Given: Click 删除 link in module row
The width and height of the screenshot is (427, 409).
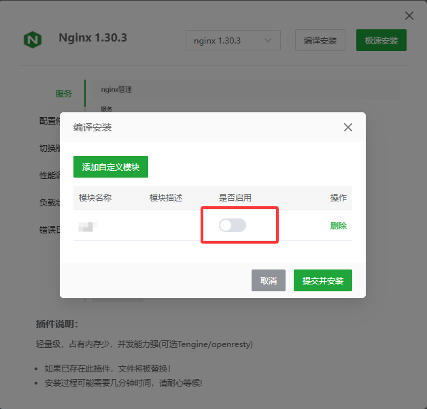Looking at the screenshot, I should (339, 226).
